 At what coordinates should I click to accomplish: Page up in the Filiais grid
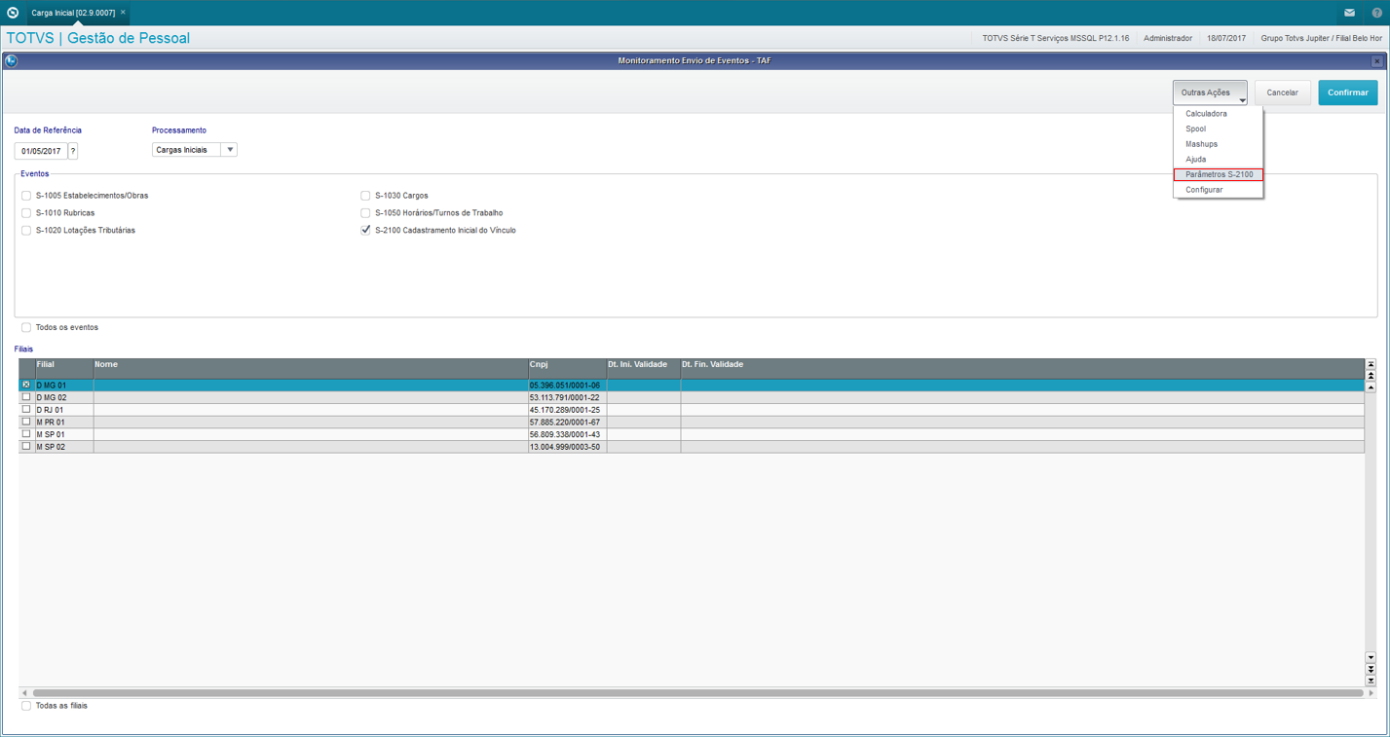[1371, 375]
